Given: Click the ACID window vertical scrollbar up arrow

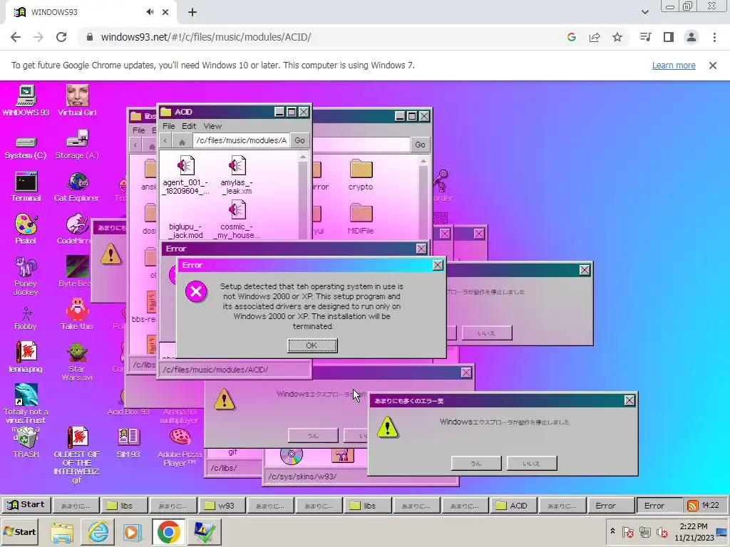Looking at the screenshot, I should (302, 157).
